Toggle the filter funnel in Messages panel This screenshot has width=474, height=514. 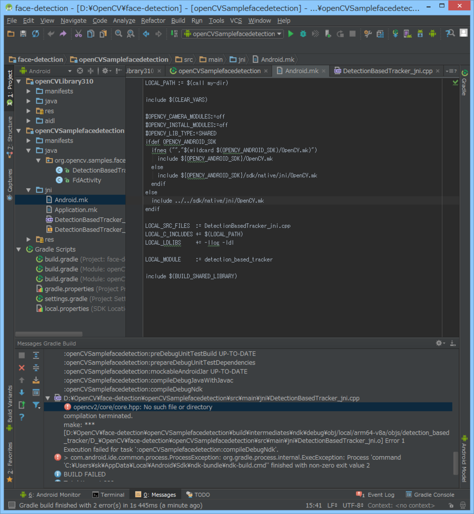point(36,405)
